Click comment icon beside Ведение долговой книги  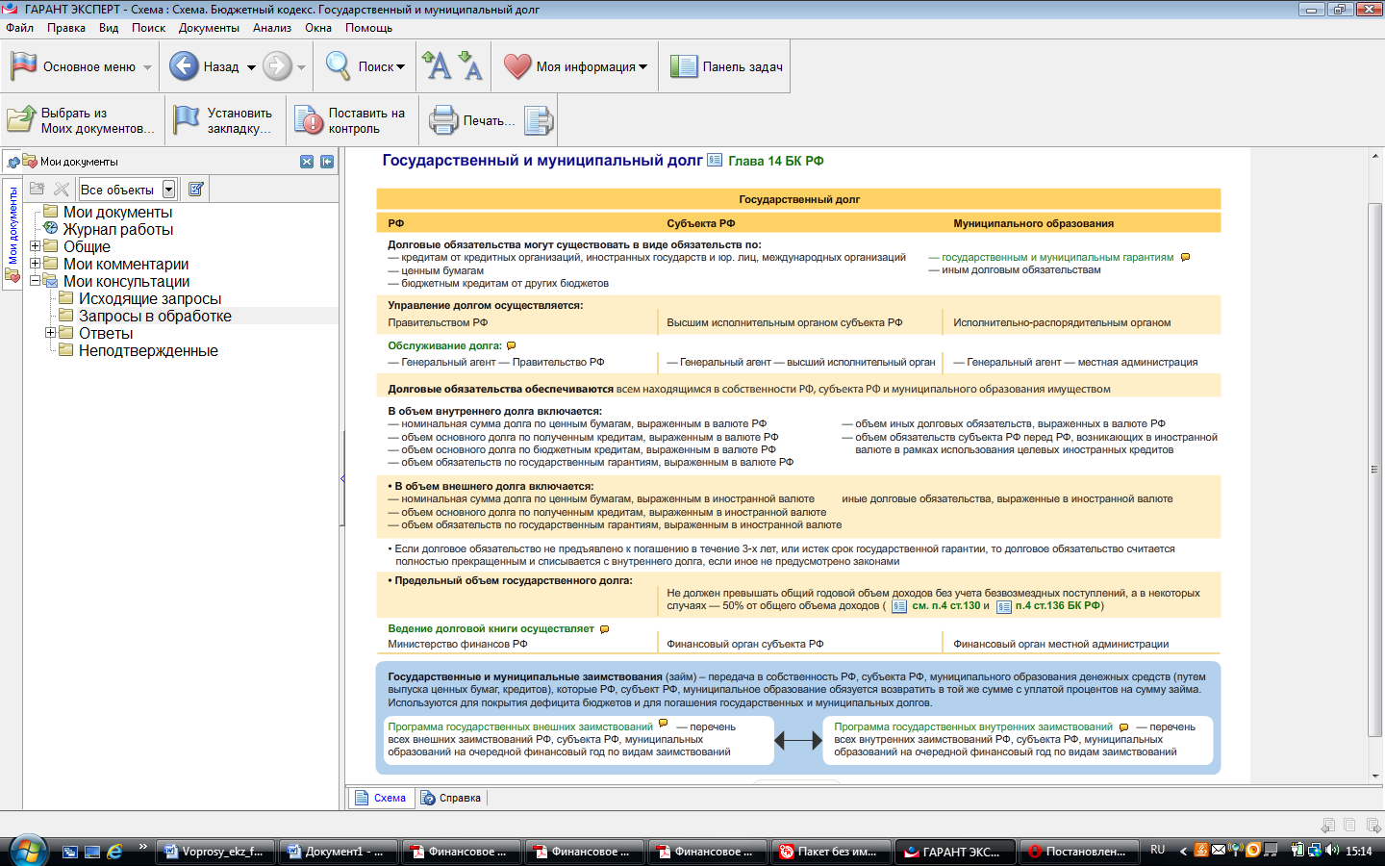[605, 629]
